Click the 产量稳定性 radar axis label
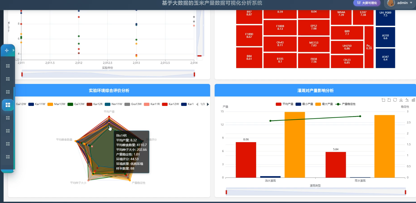This screenshot has height=203, width=416. pos(139,183)
